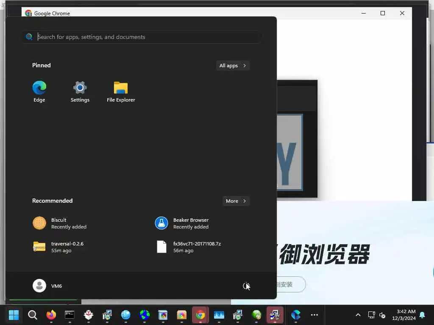Click the power button in Start menu
This screenshot has height=325, width=434.
tap(246, 286)
